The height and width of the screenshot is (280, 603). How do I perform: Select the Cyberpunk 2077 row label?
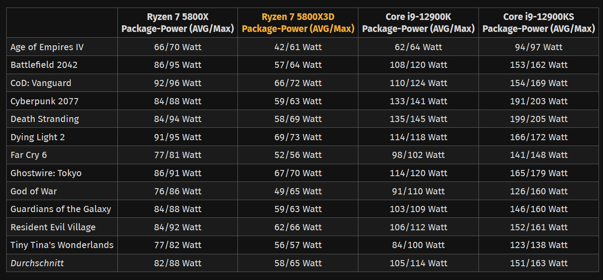[44, 101]
